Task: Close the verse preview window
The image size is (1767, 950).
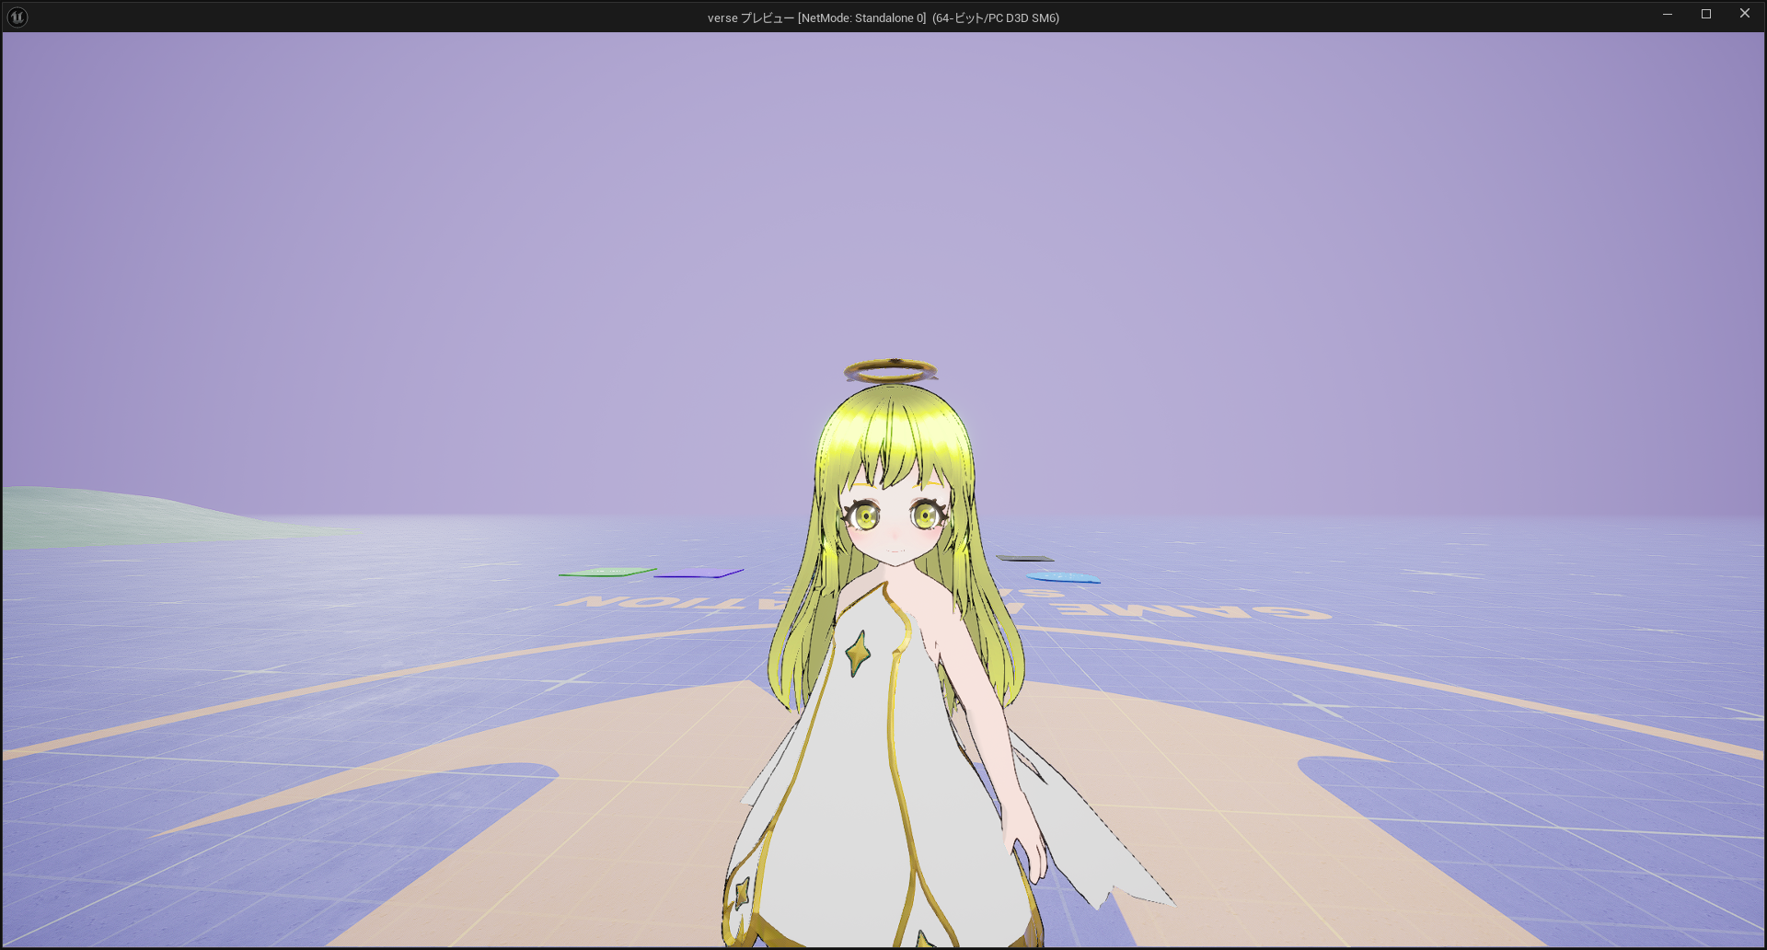Action: click(1744, 14)
